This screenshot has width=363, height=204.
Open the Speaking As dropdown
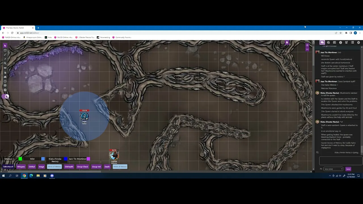[x=333, y=169]
